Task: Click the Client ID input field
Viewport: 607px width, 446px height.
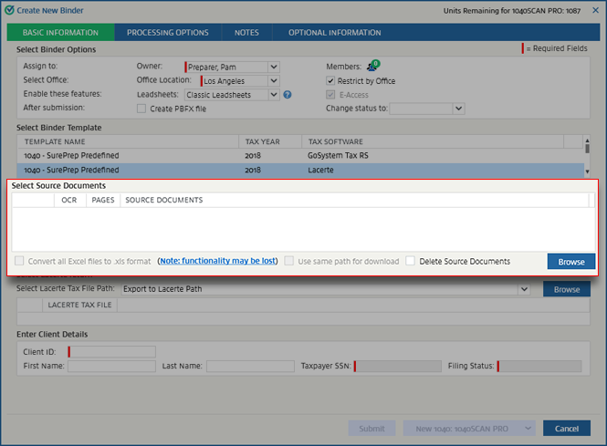Action: click(x=112, y=352)
